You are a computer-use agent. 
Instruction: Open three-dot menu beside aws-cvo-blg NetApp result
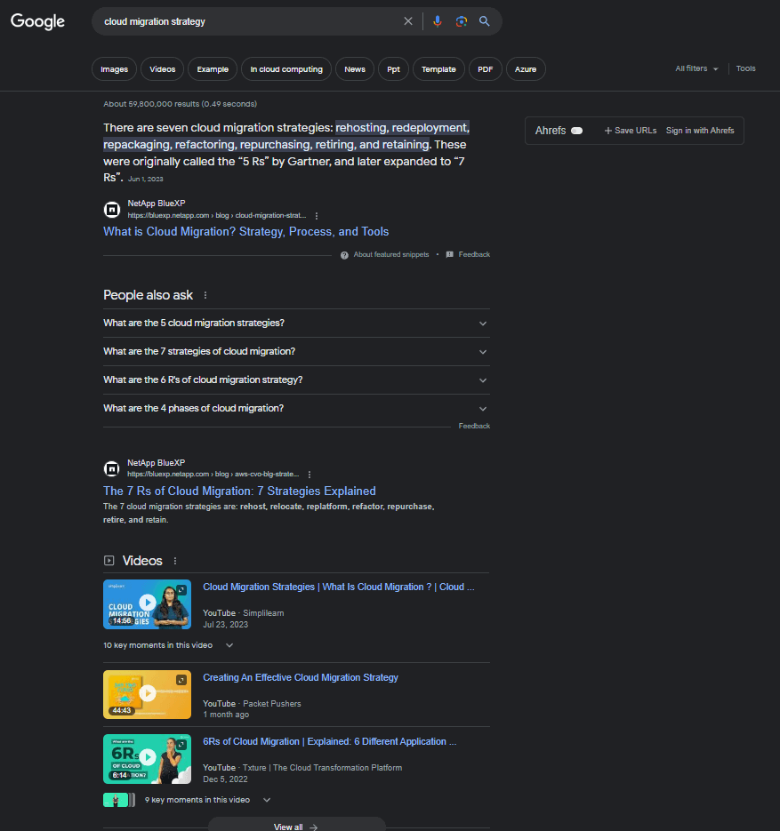pyautogui.click(x=310, y=475)
